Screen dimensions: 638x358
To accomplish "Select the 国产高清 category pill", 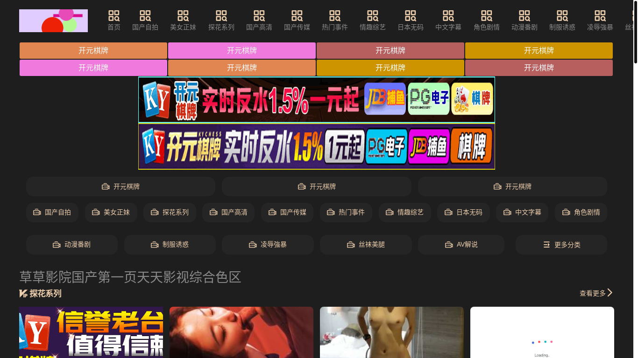I will [x=228, y=212].
